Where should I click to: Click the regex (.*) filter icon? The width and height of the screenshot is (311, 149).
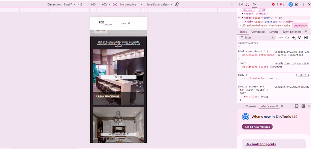point(274,38)
